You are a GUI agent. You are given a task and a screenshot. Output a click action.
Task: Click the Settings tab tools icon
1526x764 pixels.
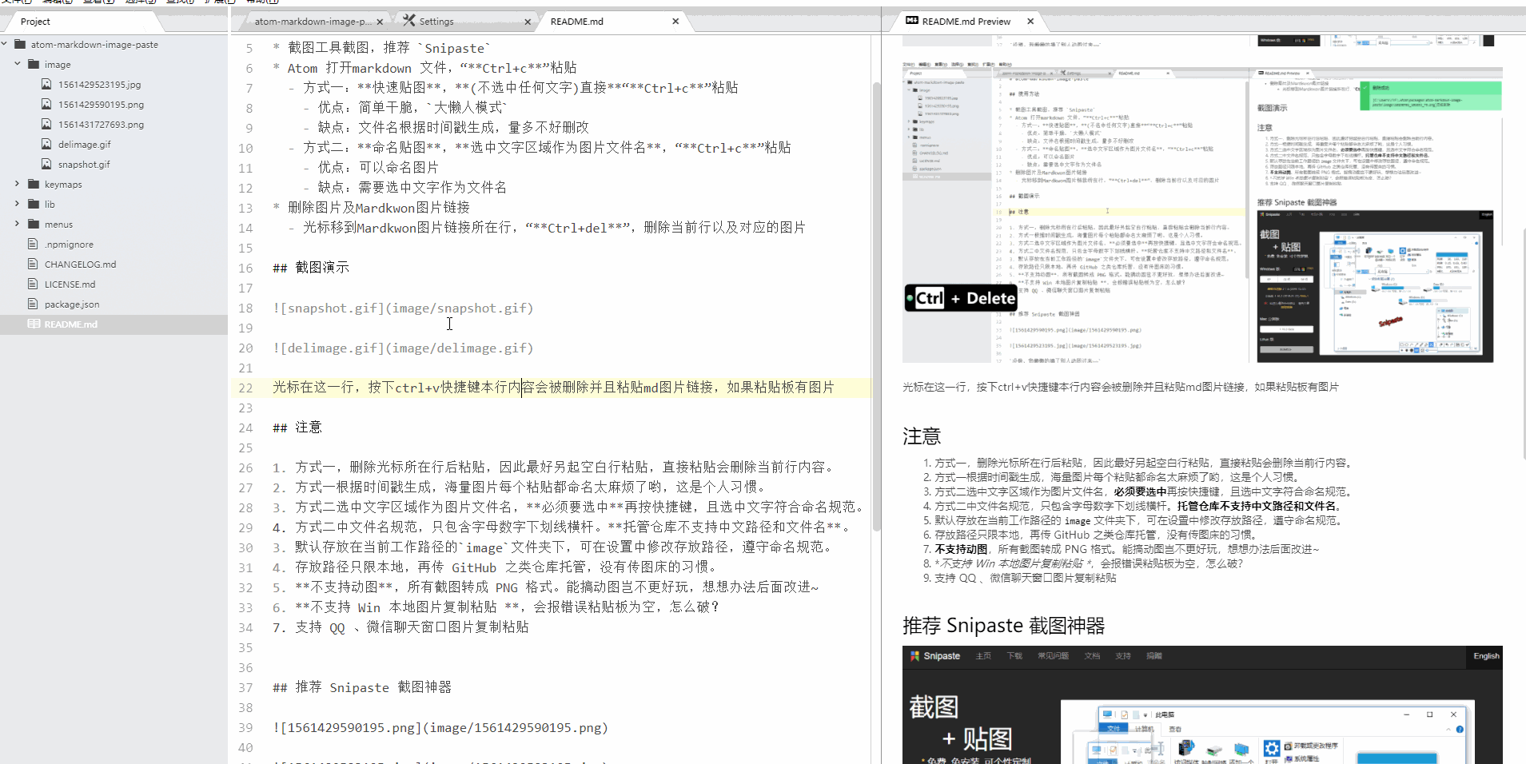point(409,21)
